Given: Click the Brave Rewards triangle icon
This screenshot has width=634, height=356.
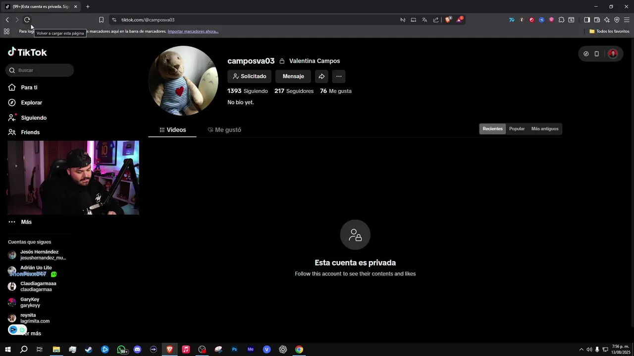Looking at the screenshot, I should tap(460, 20).
